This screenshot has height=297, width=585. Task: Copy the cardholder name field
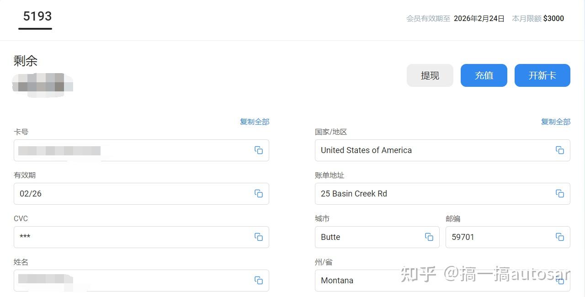point(259,281)
